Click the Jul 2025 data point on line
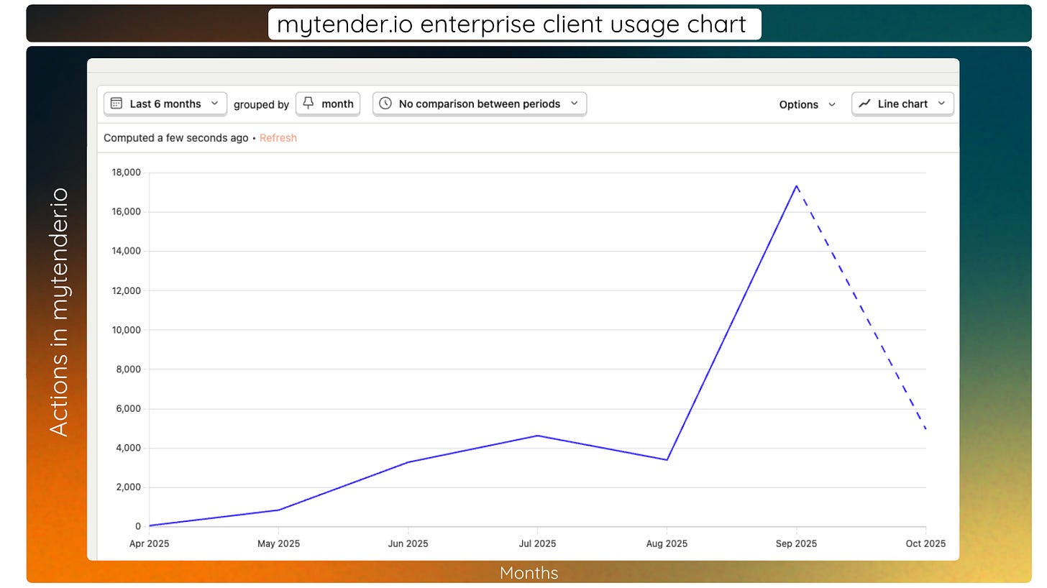Viewport: 1047px width, 588px height. pos(537,436)
